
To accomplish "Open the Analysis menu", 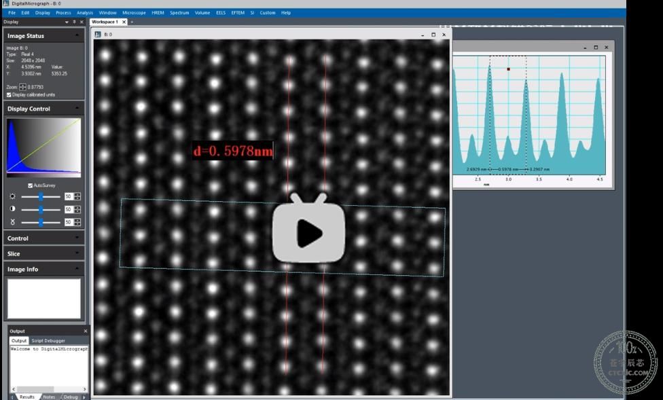I will tap(85, 13).
